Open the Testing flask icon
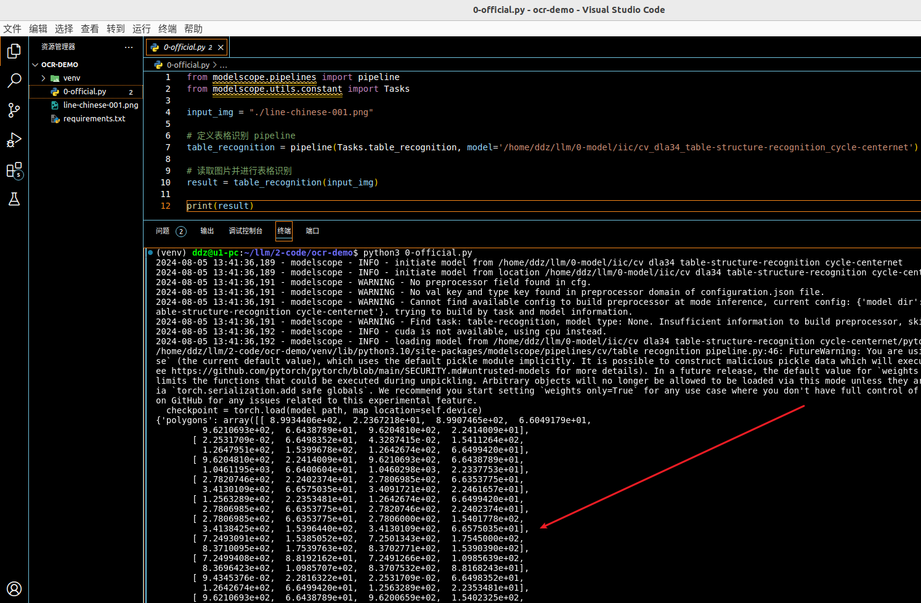This screenshot has width=921, height=603. tap(14, 199)
